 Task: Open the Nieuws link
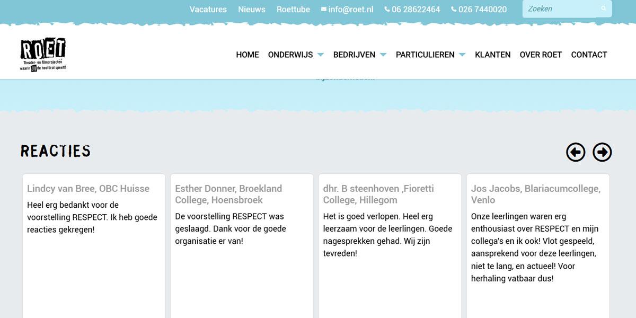(252, 10)
